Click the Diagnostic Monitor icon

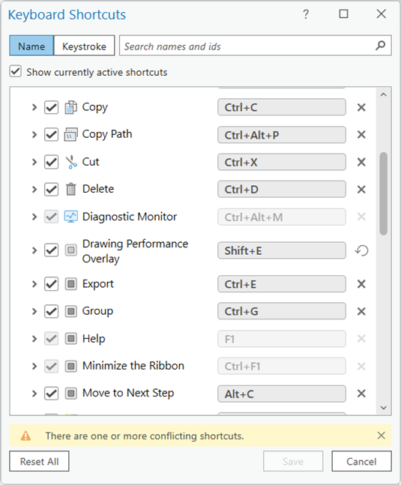70,217
